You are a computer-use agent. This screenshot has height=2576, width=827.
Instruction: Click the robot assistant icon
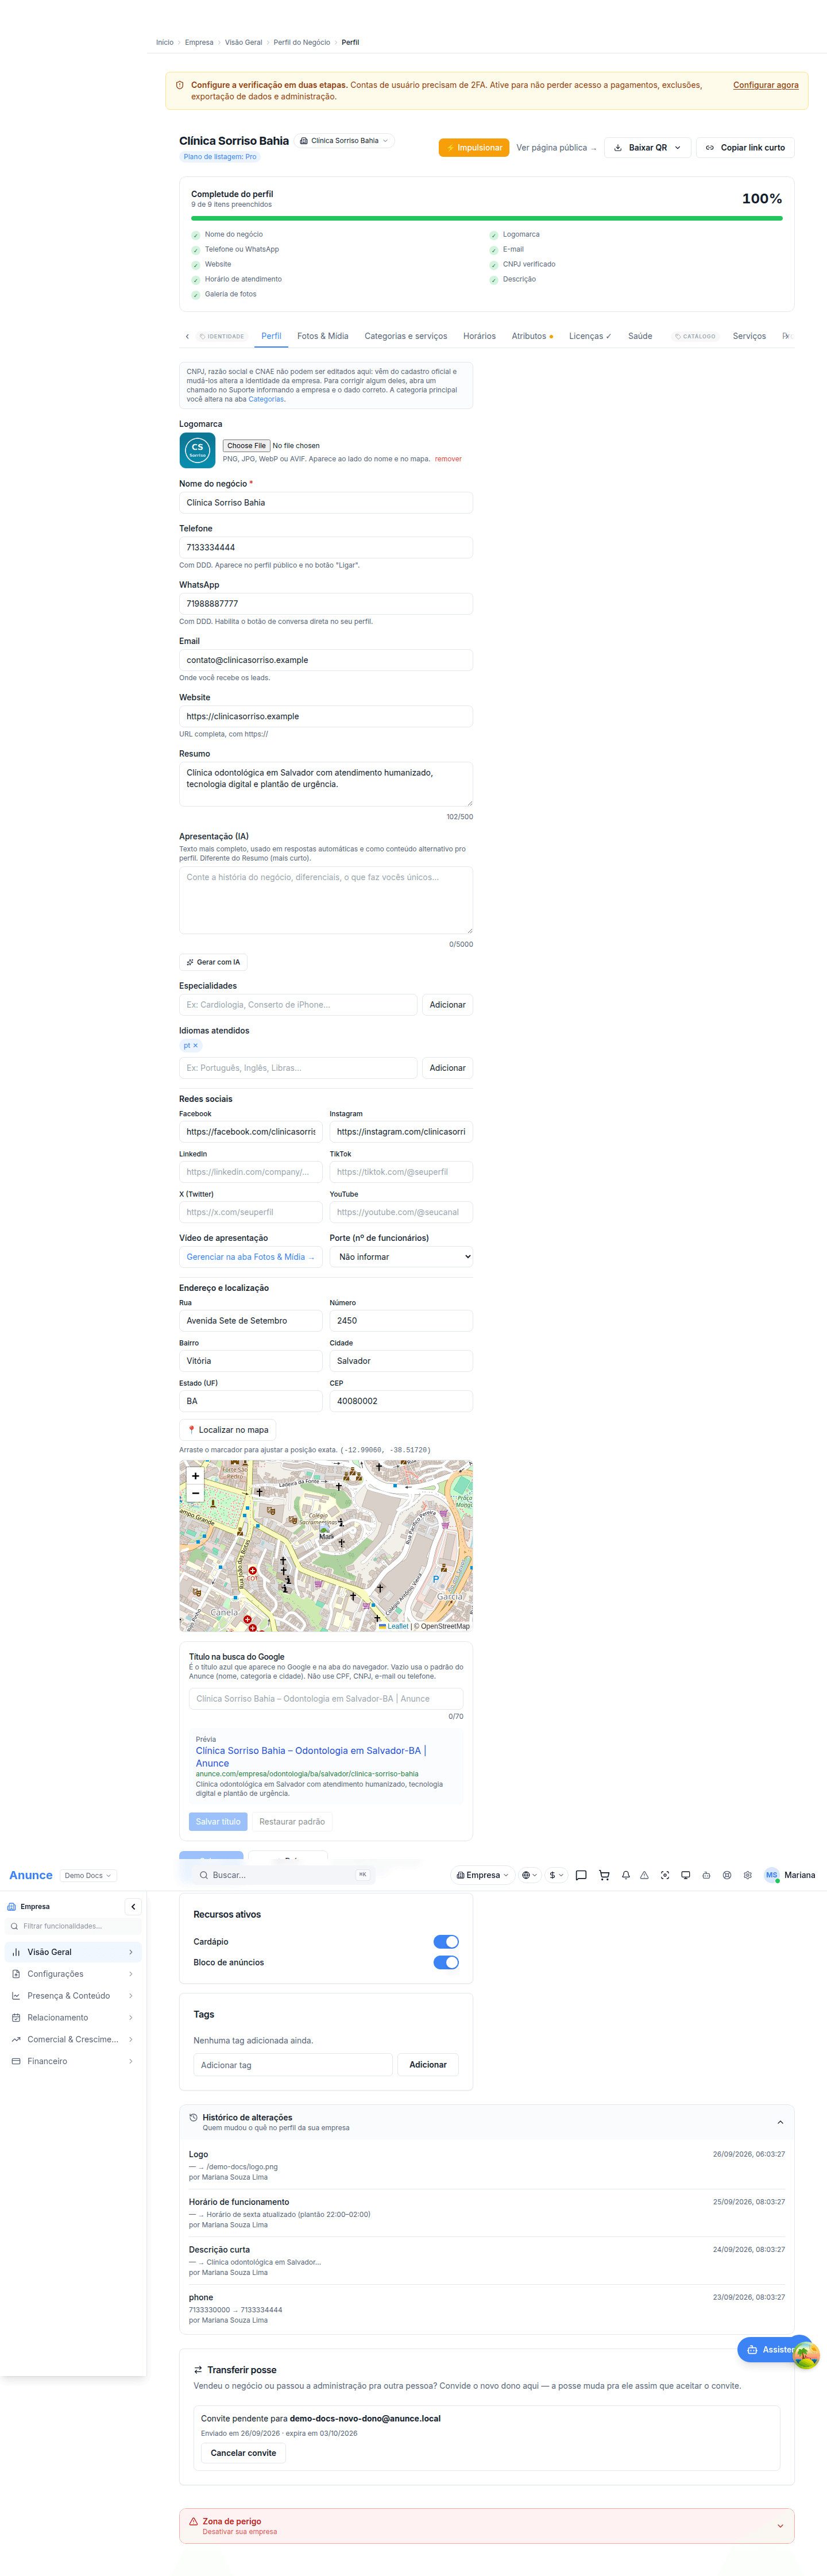click(706, 1875)
